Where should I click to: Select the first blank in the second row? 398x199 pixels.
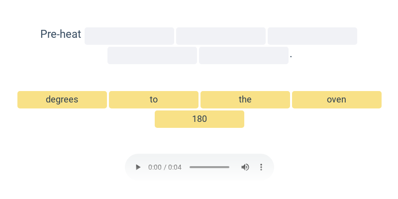[x=152, y=56]
